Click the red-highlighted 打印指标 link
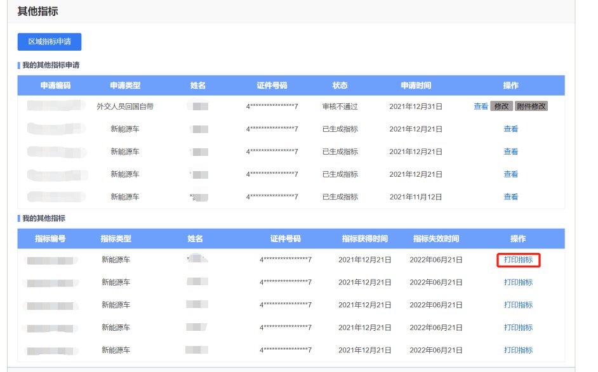The height and width of the screenshot is (372, 598). pos(518,260)
